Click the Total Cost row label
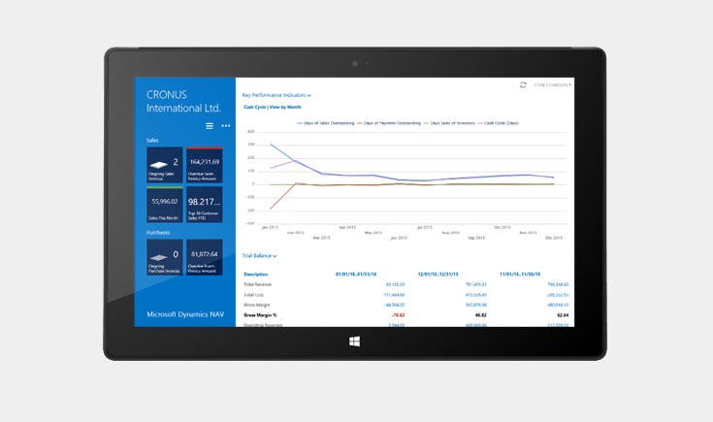The height and width of the screenshot is (422, 713). pos(254,295)
